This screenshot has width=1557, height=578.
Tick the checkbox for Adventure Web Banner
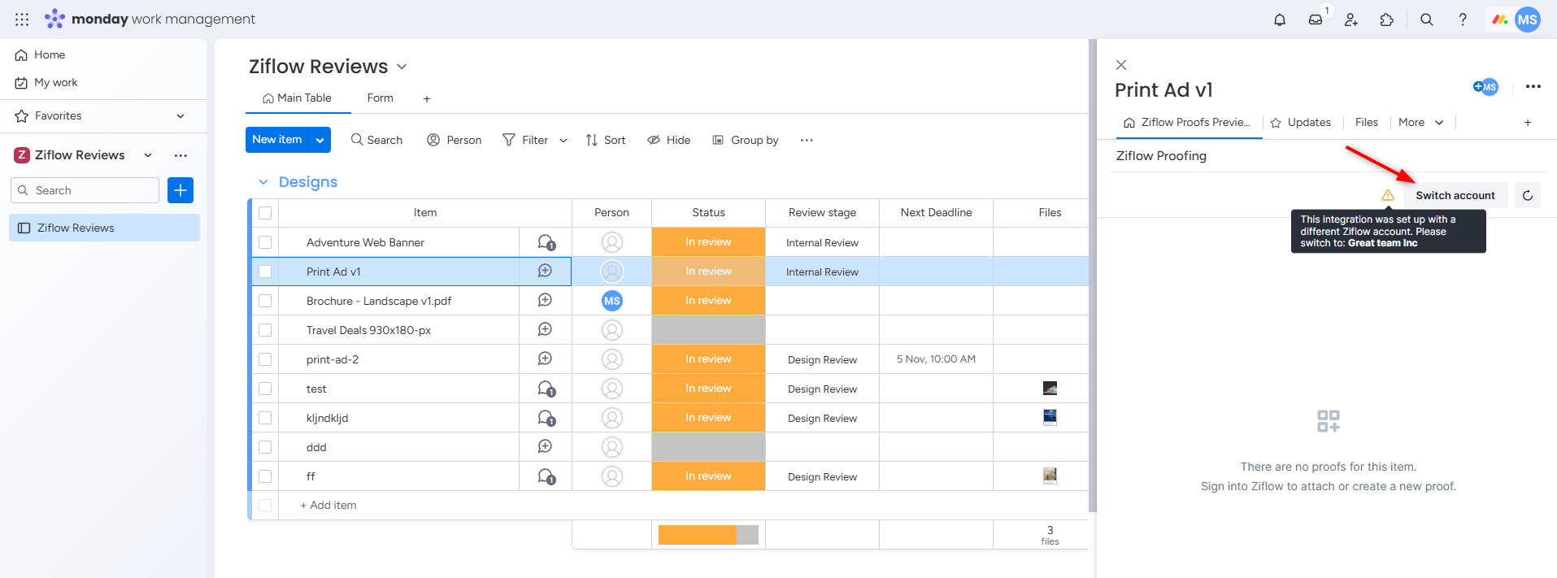click(x=265, y=242)
